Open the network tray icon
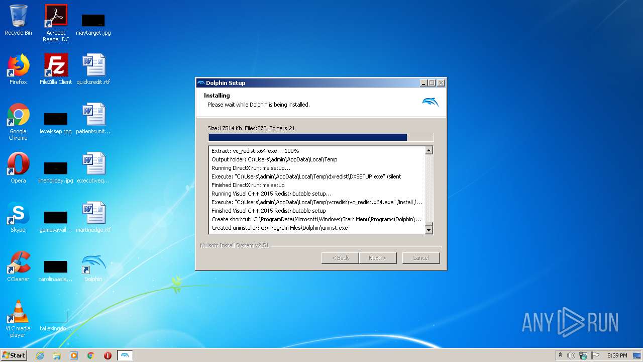Image resolution: width=643 pixels, height=362 pixels. 583,355
